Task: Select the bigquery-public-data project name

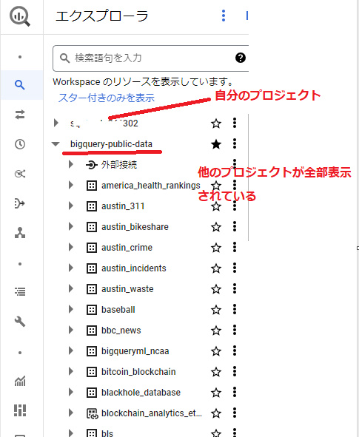Action: coord(111,144)
